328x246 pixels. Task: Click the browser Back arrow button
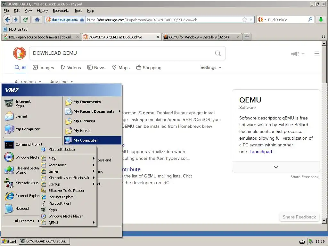pos(8,20)
